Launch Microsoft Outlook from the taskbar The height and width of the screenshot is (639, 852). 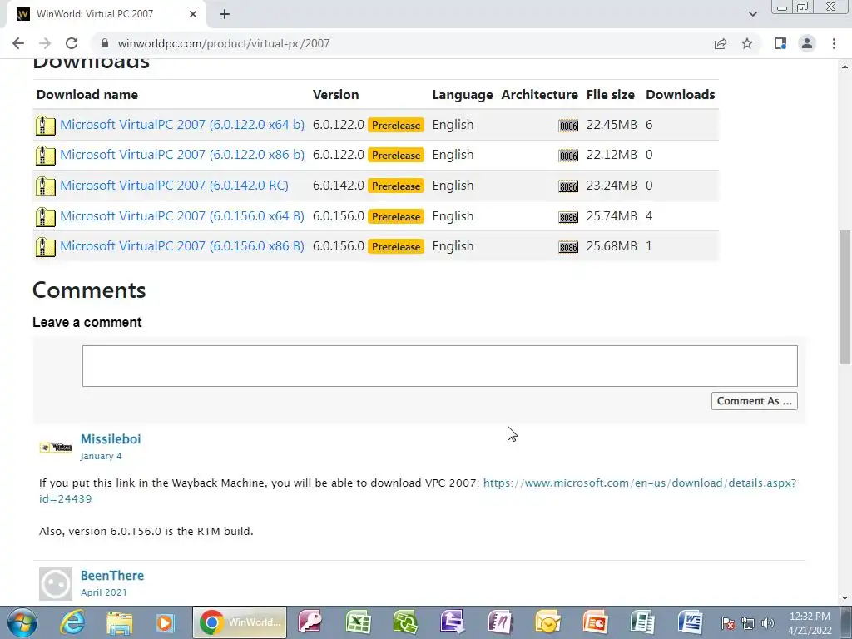tap(547, 622)
